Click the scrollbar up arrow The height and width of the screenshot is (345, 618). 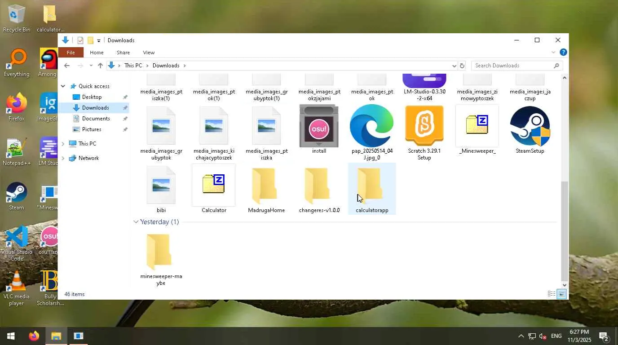[565, 78]
